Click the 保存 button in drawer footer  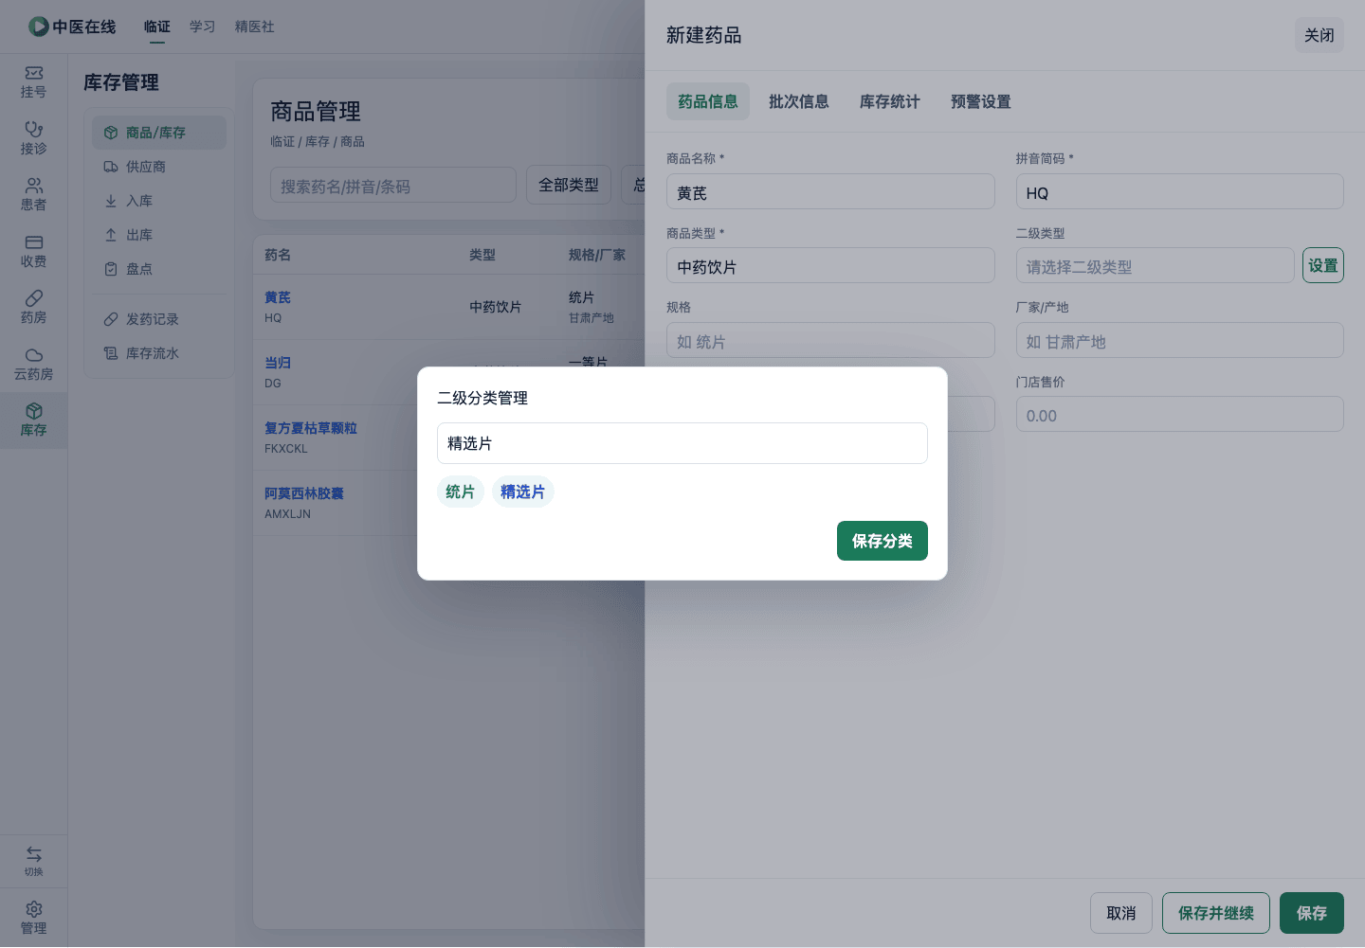tap(1312, 913)
